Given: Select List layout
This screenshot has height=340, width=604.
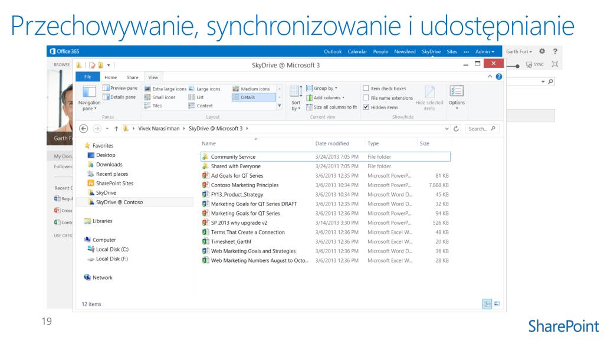Looking at the screenshot, I should [196, 97].
